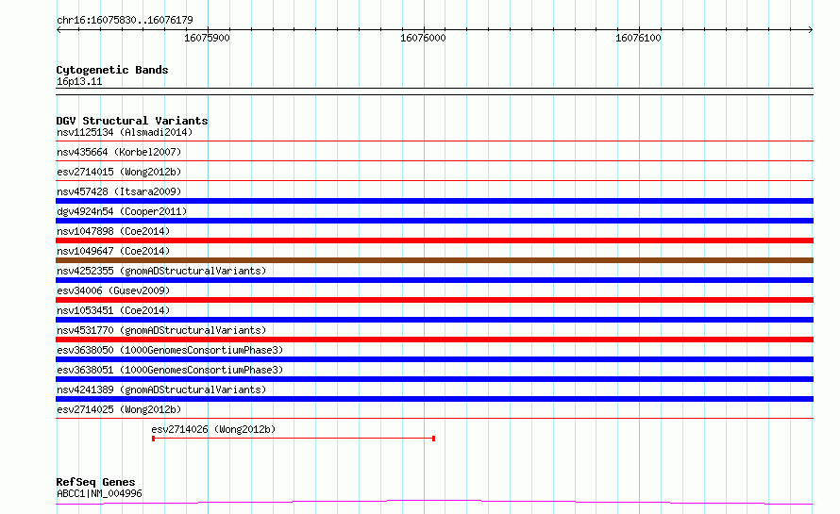840x514 pixels.
Task: Click the blue bar under nsv4252355
Action: point(434,280)
